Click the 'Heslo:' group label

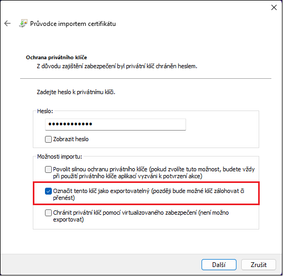pos(45,111)
